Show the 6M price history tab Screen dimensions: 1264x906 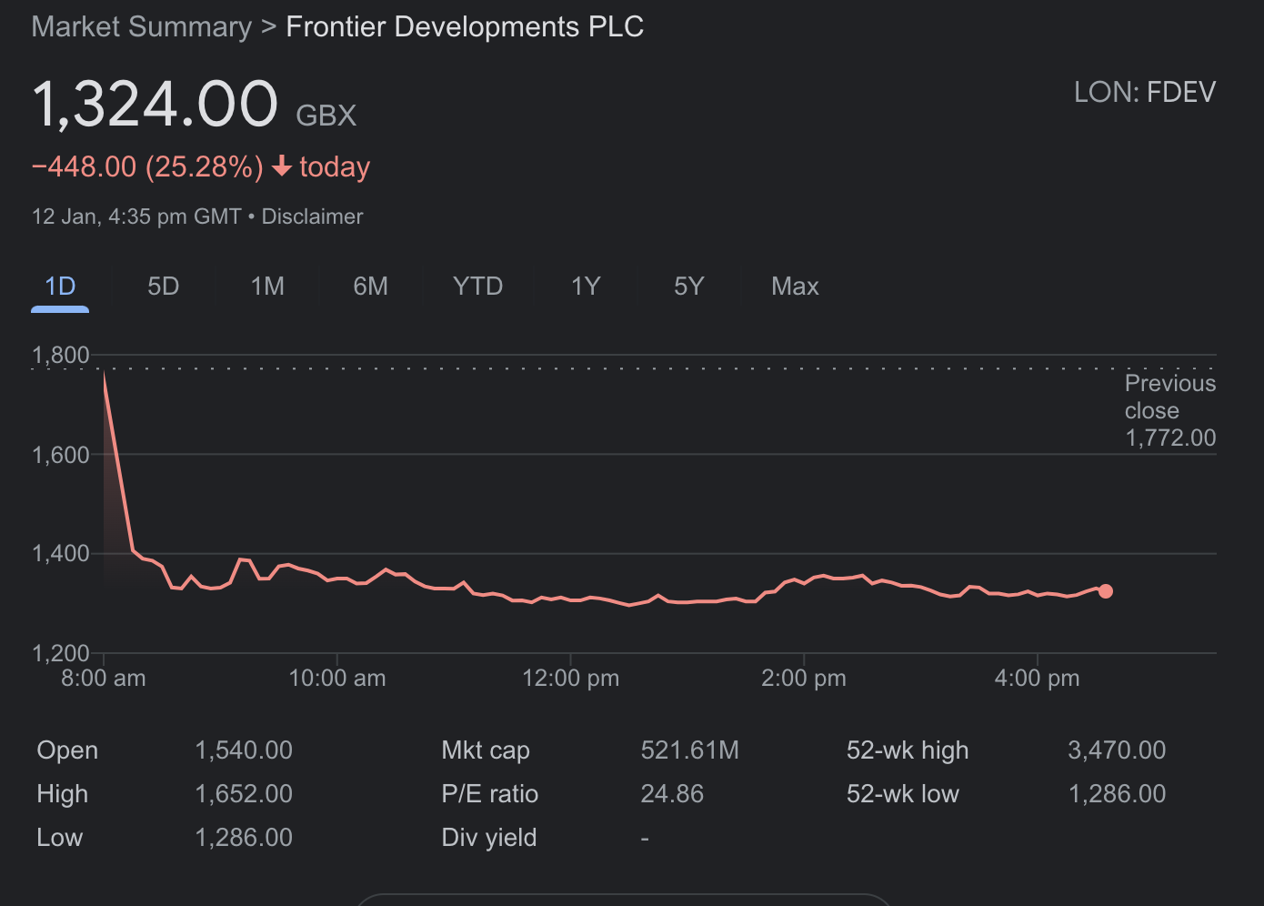370,287
